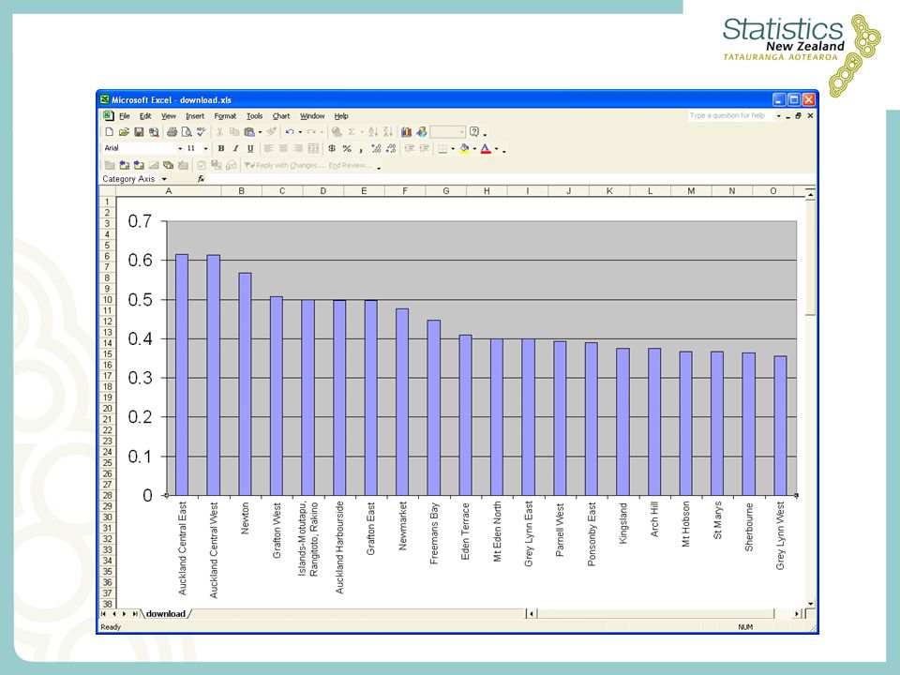
Task: Select the download sheet tab
Action: coord(165,613)
